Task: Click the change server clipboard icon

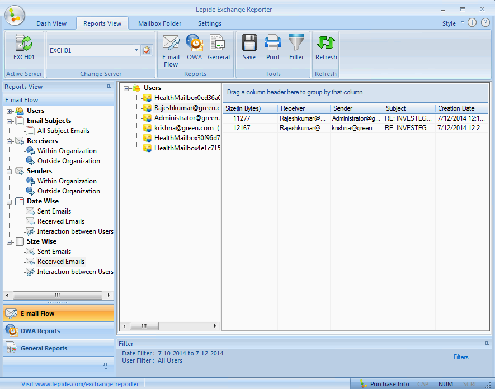Action: (147, 50)
